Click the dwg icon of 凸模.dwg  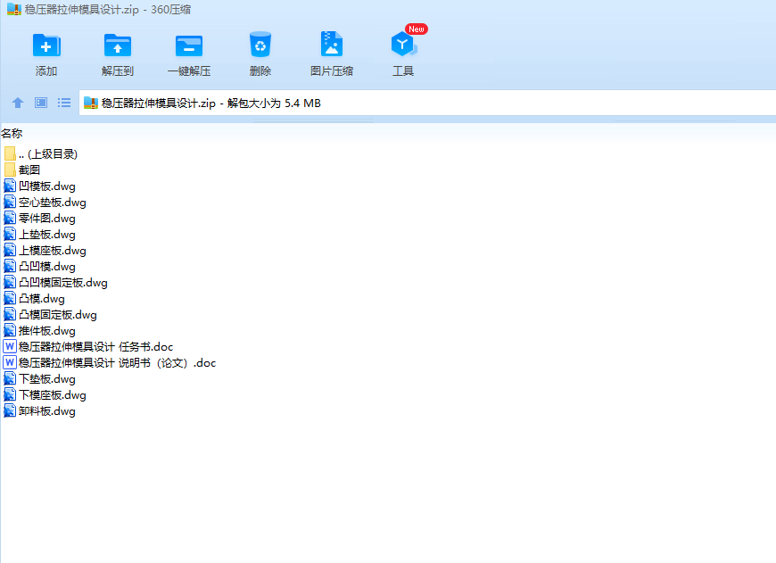pyautogui.click(x=10, y=299)
